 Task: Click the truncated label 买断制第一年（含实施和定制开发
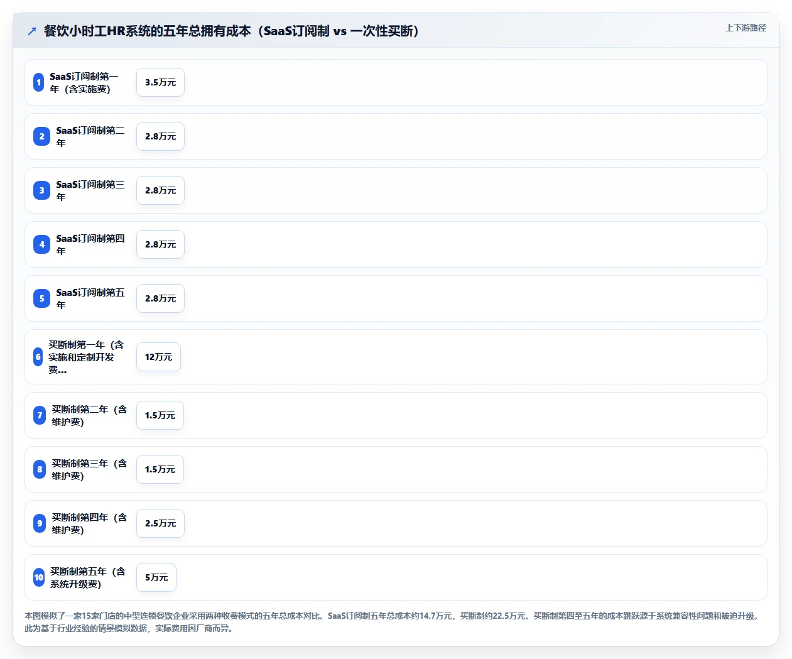pos(87,357)
